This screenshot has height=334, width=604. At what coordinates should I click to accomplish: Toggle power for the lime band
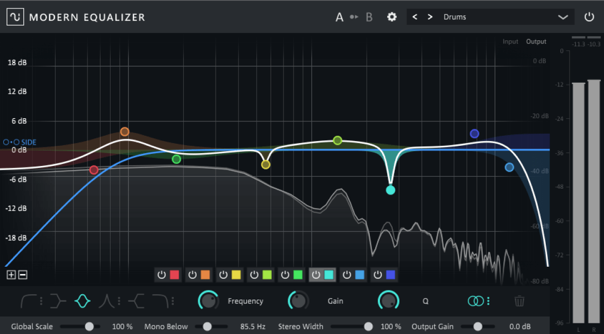point(254,275)
